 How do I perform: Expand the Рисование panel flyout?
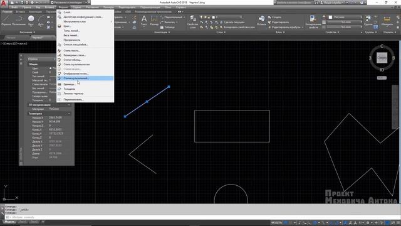click(27, 32)
